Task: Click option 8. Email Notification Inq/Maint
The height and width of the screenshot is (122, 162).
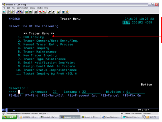Action: tap(46, 63)
